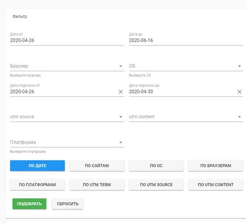Group results ПО САЙТАМ
The width and height of the screenshot is (246, 224).
(97, 165)
